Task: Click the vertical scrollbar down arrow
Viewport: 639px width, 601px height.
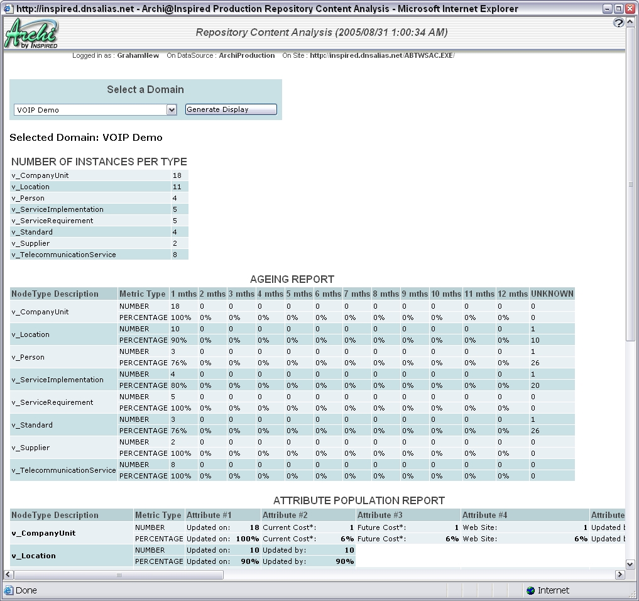Action: point(630,564)
